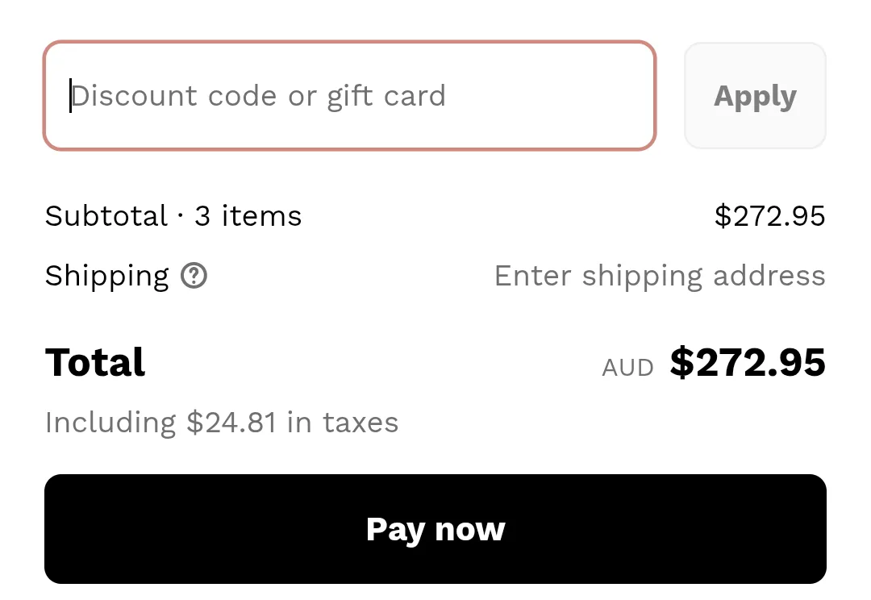The height and width of the screenshot is (600, 871).
Task: Select the $272.95 subtotal amount
Action: [770, 215]
